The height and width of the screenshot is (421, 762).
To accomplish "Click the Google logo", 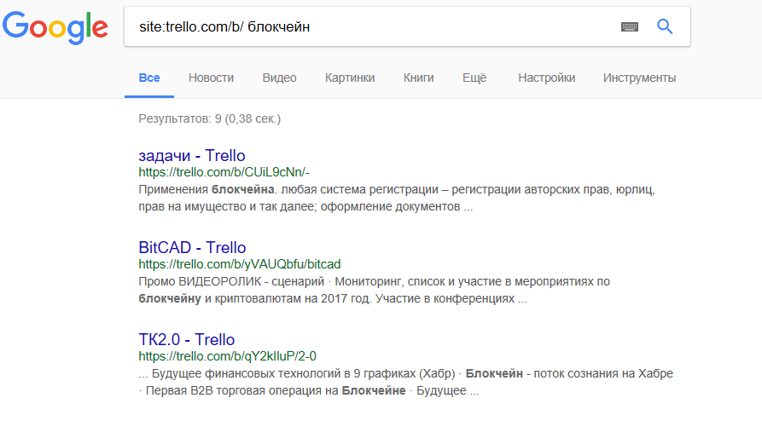I will (x=55, y=28).
